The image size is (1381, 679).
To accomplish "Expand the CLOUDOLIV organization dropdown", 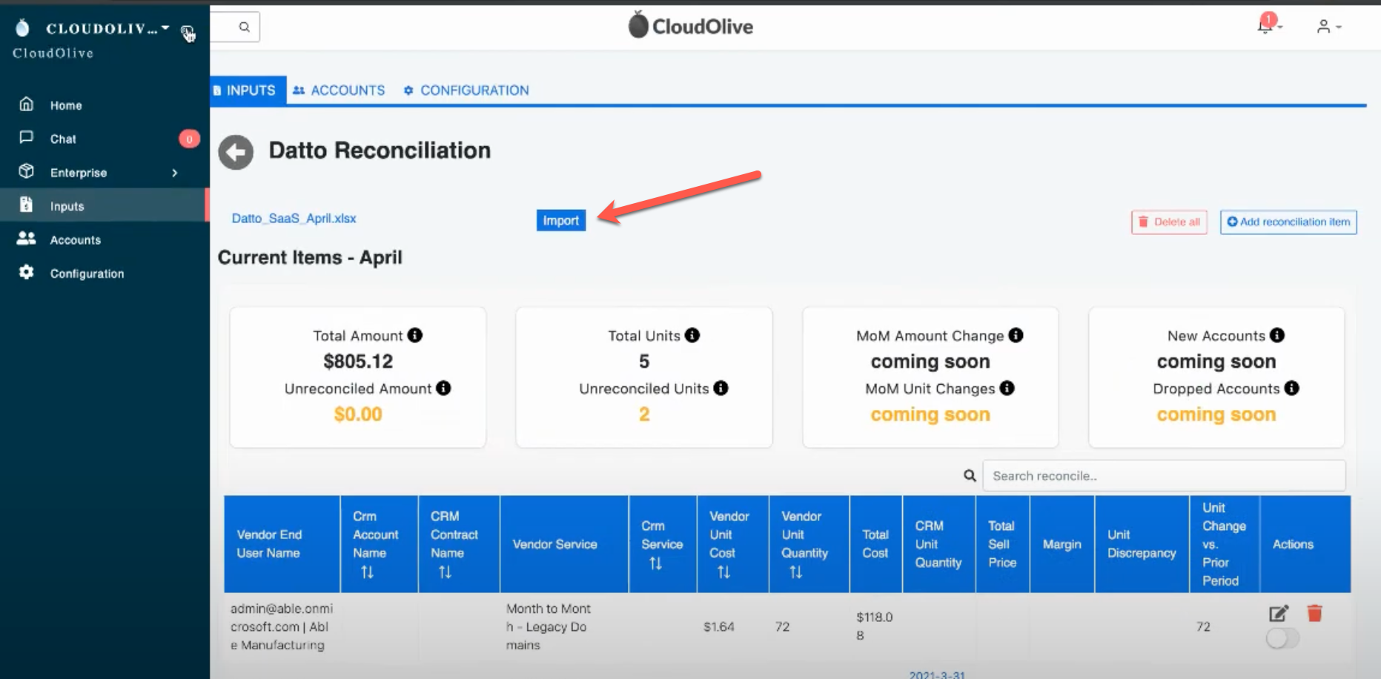I will 165,28.
